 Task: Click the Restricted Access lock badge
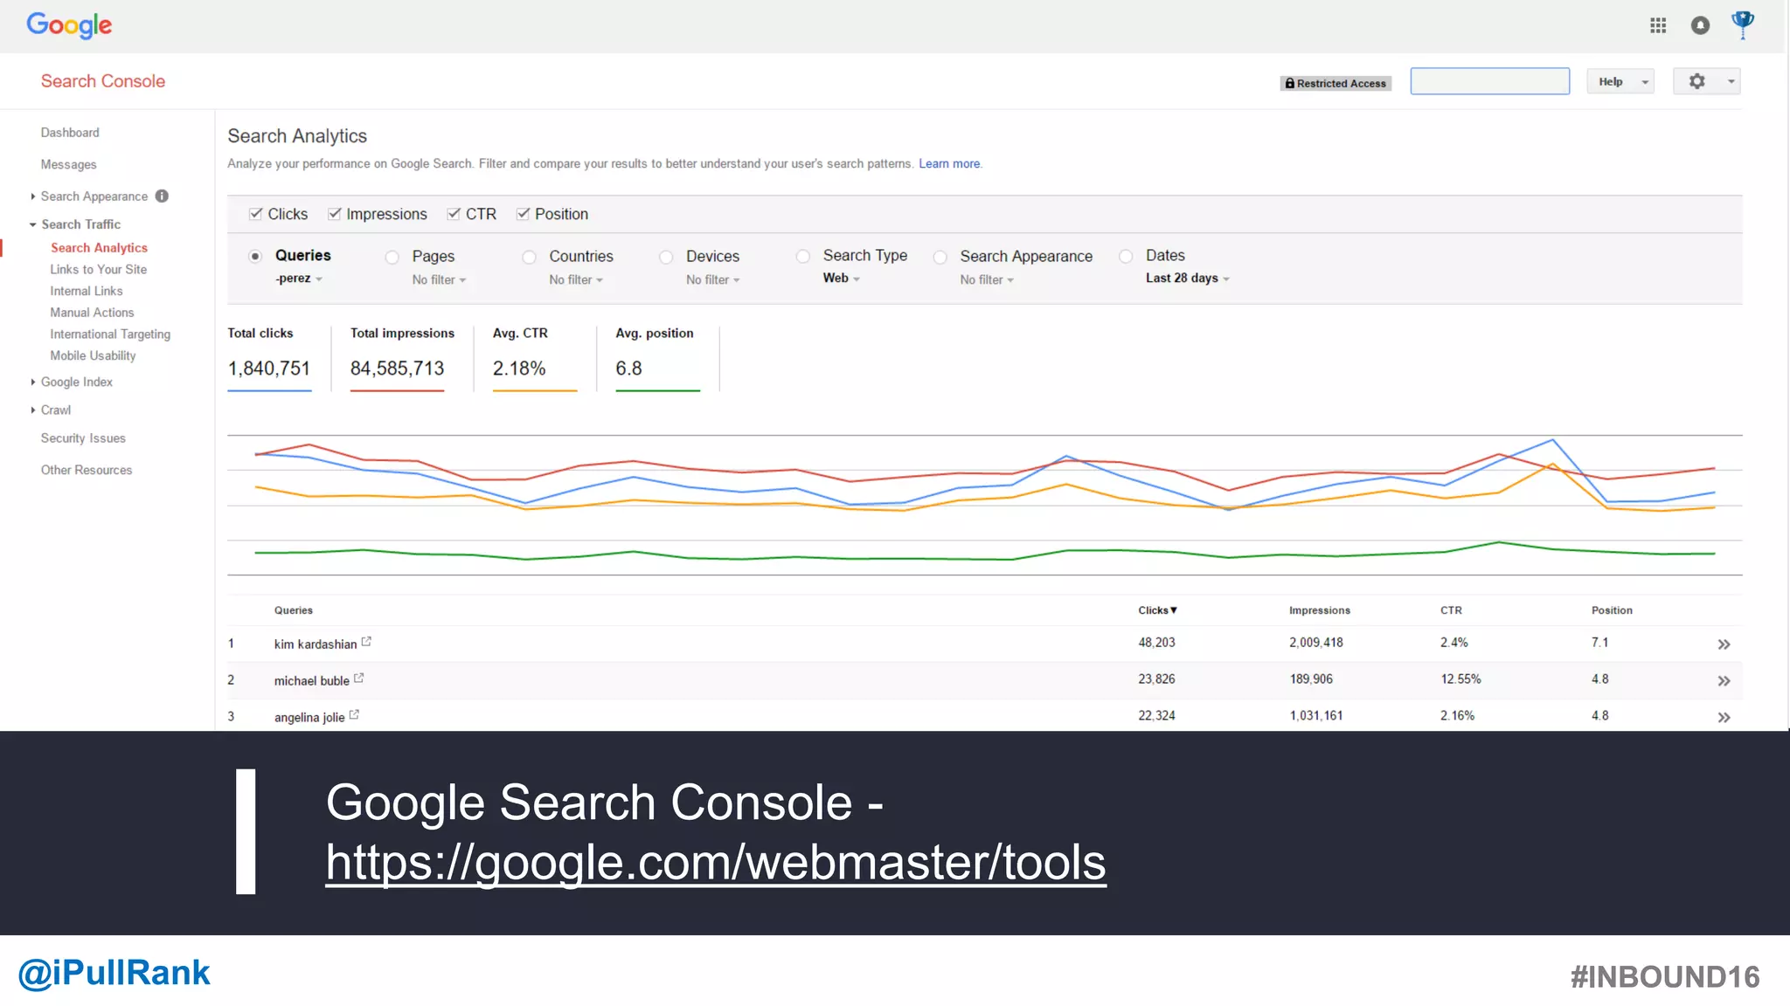pyautogui.click(x=1336, y=83)
